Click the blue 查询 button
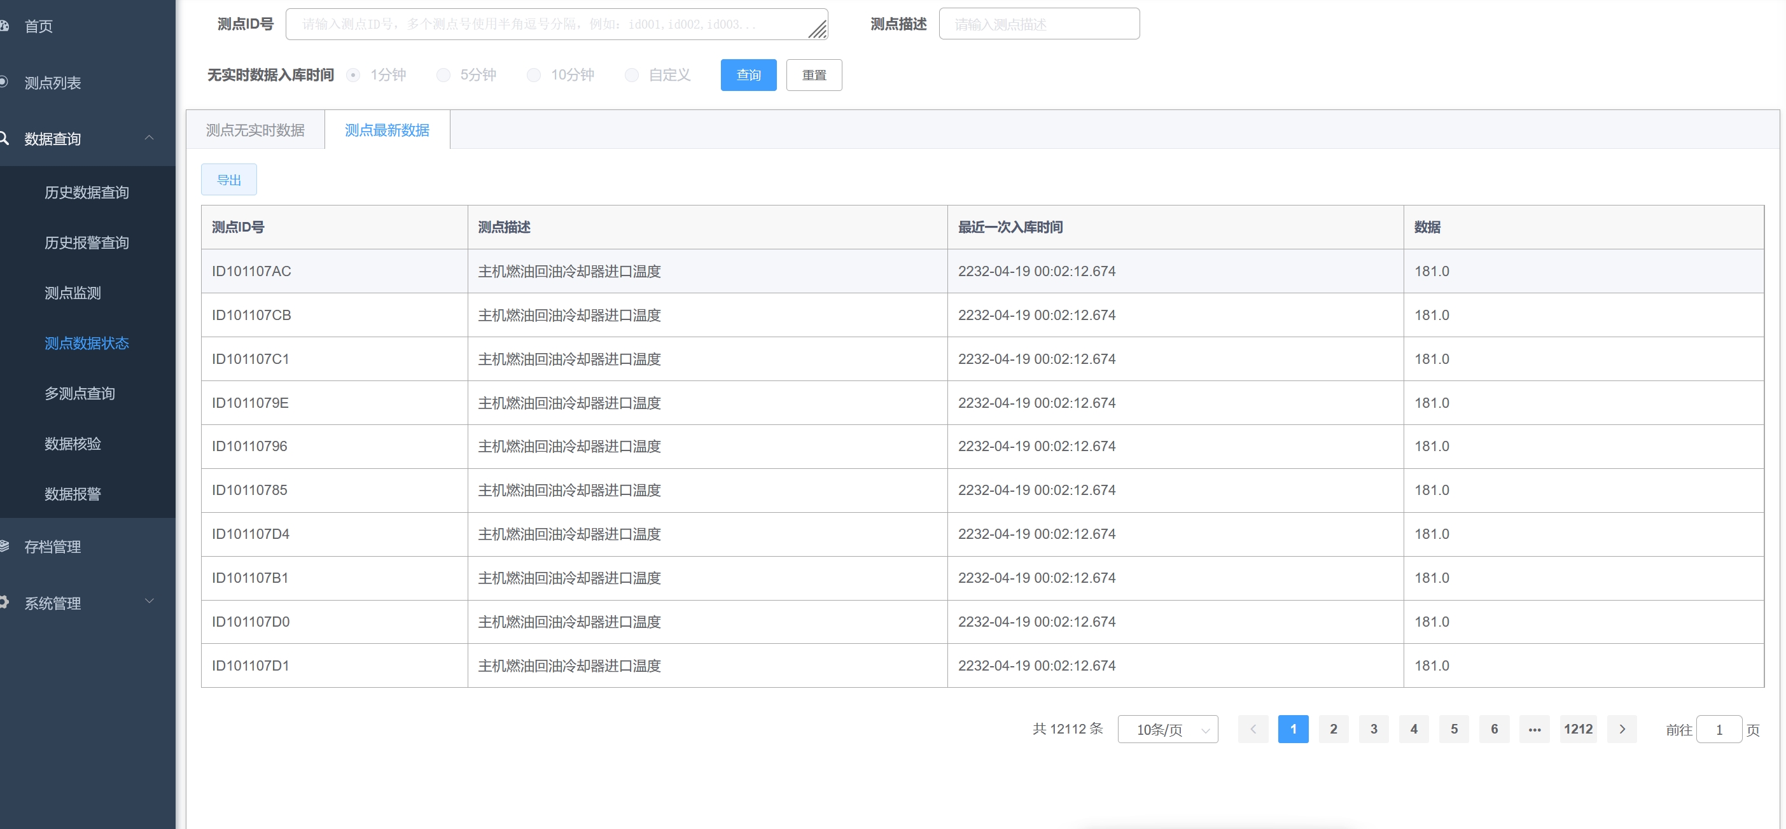 748,75
